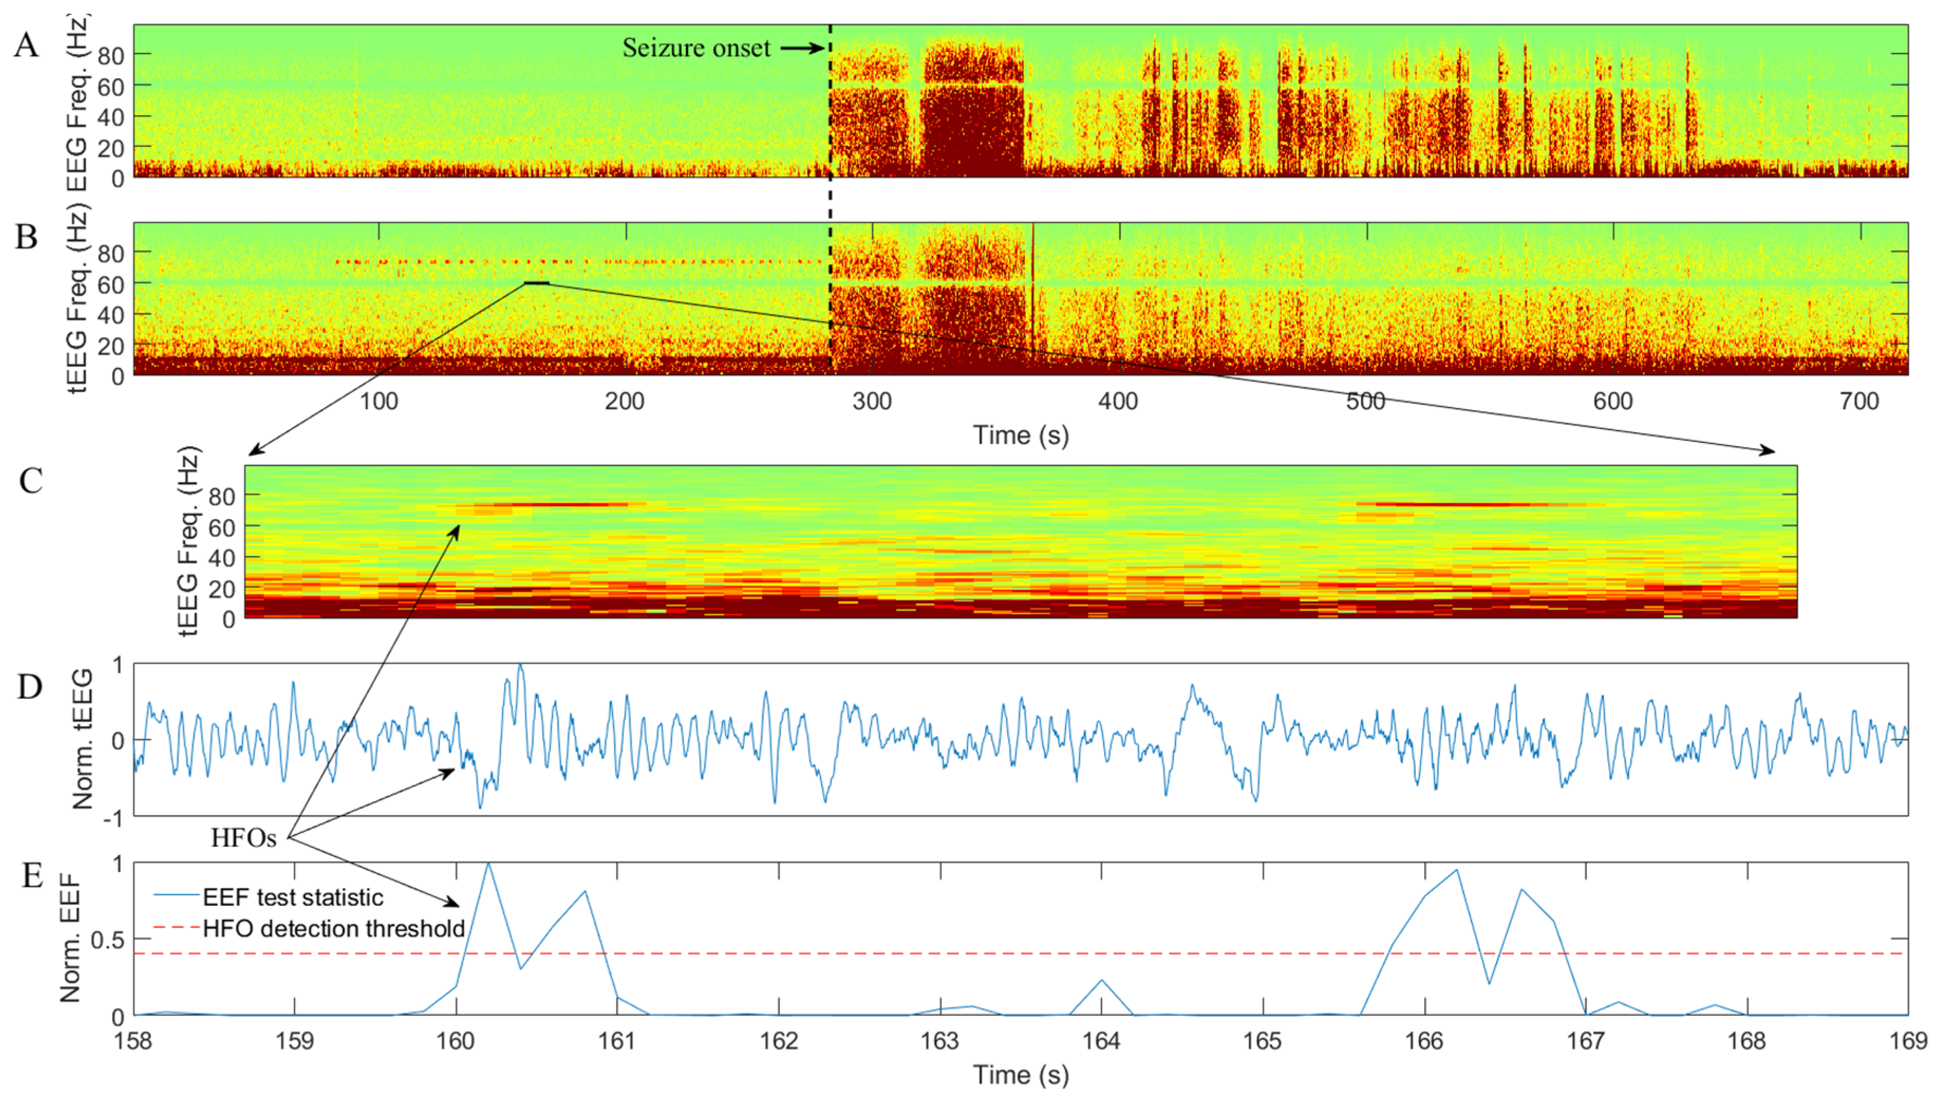Click the '500' tick on upper time axis
The image size is (1936, 1099).
[x=1365, y=401]
